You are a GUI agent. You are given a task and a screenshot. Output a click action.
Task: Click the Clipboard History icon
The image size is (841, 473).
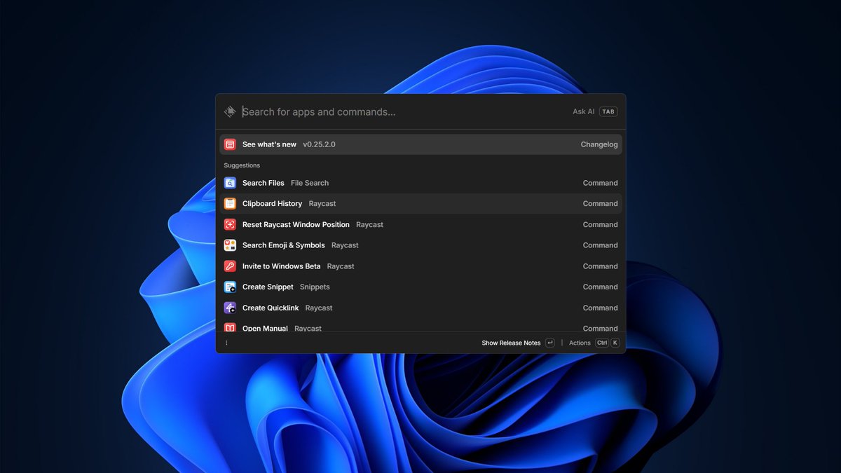point(230,204)
